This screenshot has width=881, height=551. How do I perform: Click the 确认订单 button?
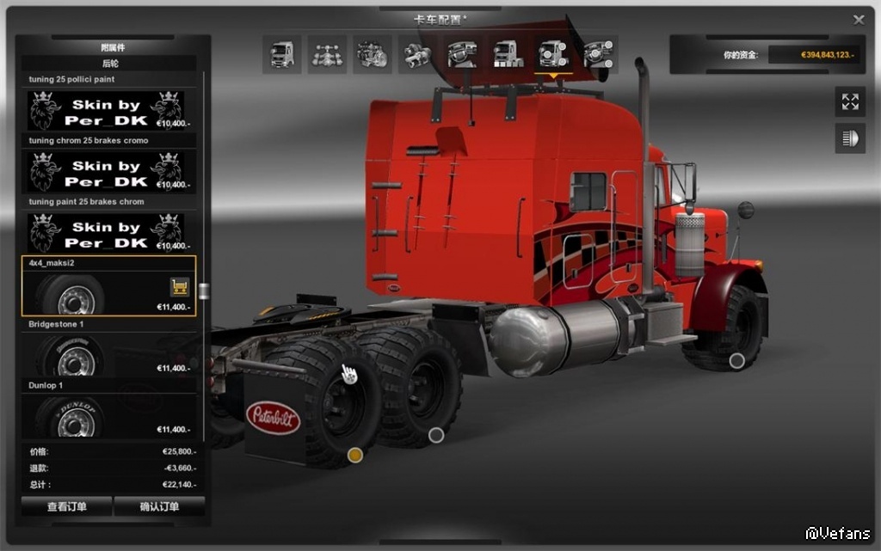[159, 506]
